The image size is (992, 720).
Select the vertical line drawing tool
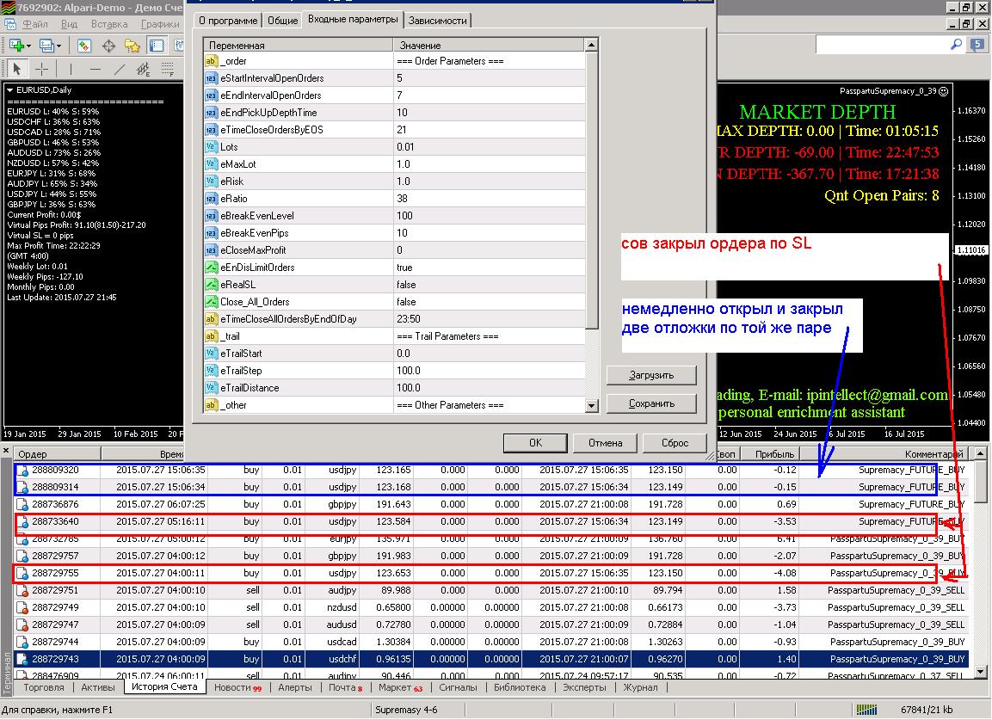71,69
